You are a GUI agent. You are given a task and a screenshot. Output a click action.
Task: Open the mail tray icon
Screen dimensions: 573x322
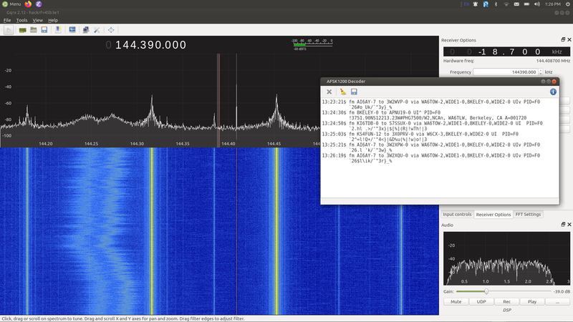pos(516,4)
